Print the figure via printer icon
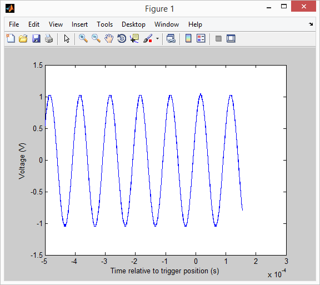Viewport: 320px width, 285px height. click(x=49, y=38)
